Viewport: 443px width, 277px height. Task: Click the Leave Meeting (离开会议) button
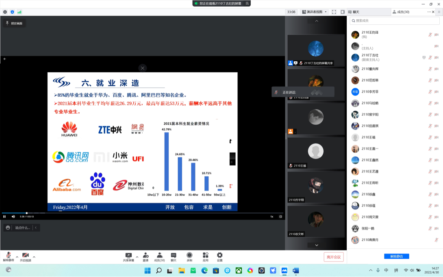334,257
